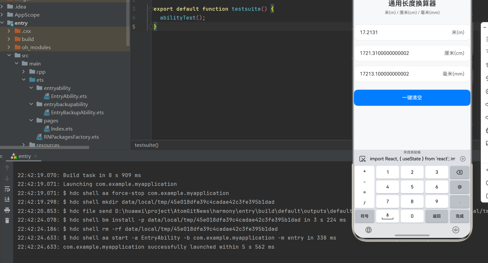Click the print icon in run console
Viewport: 488px width, 263px height.
point(7,210)
